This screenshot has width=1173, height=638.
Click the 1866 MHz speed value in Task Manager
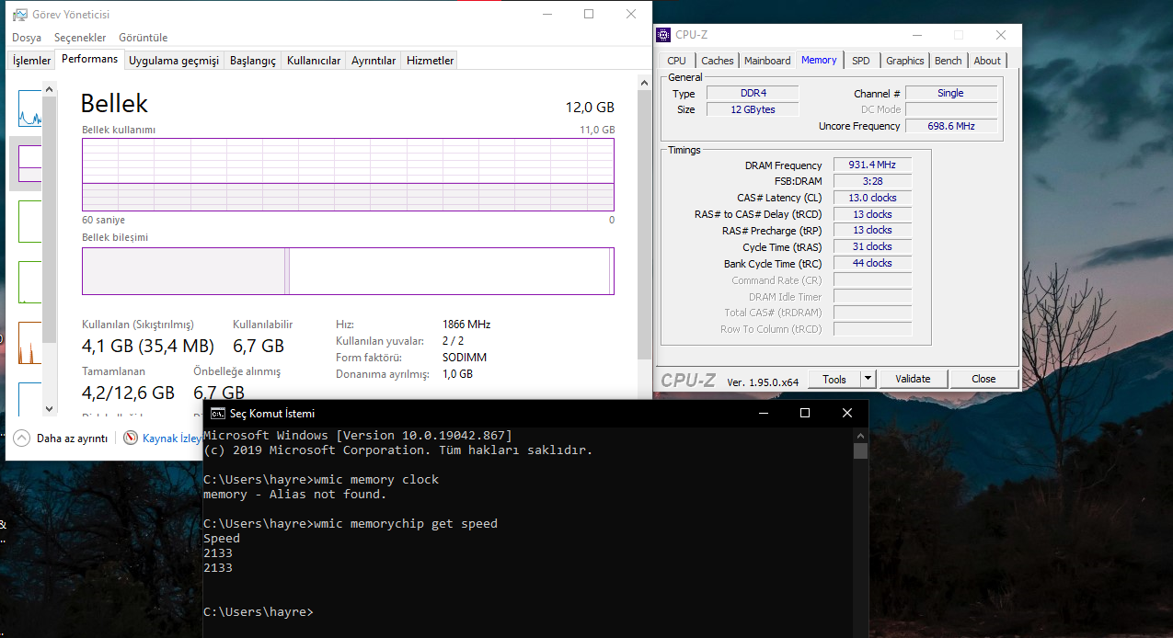point(466,325)
